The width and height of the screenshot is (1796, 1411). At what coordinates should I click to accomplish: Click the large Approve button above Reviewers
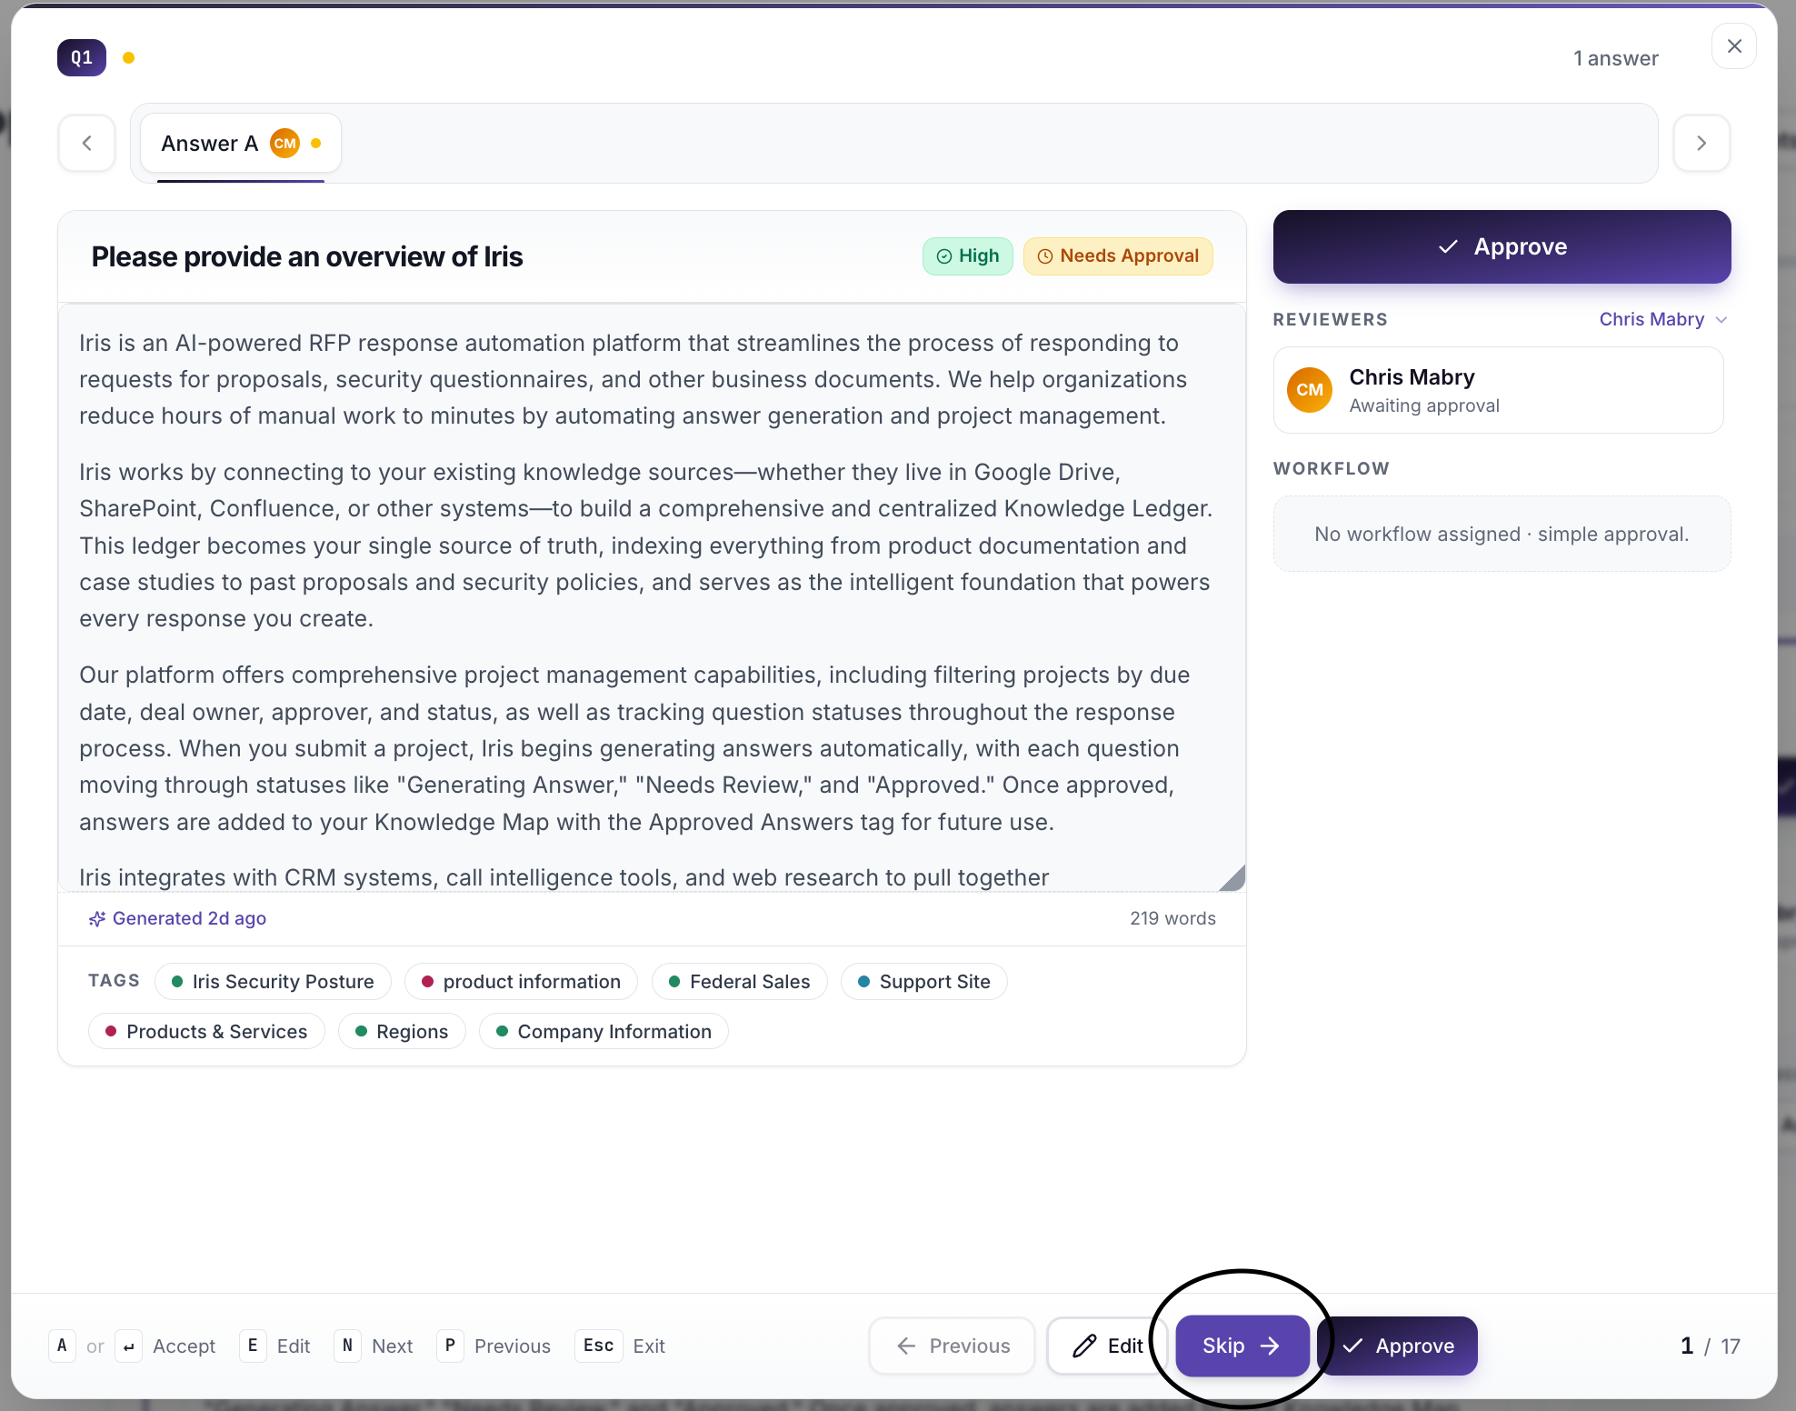(x=1502, y=247)
